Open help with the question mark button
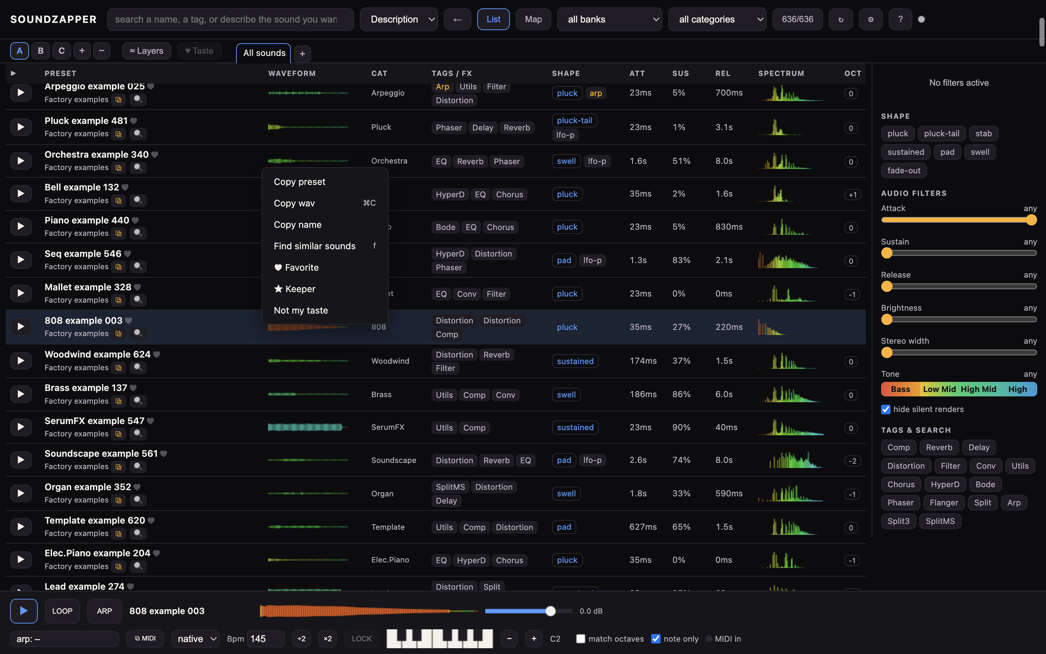The width and height of the screenshot is (1046, 654). pyautogui.click(x=900, y=20)
